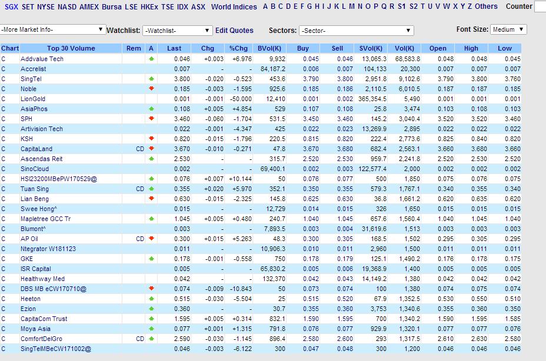546x361 pixels.
Task: Click LionGold %Chg value -50.000
Action: pos(241,99)
